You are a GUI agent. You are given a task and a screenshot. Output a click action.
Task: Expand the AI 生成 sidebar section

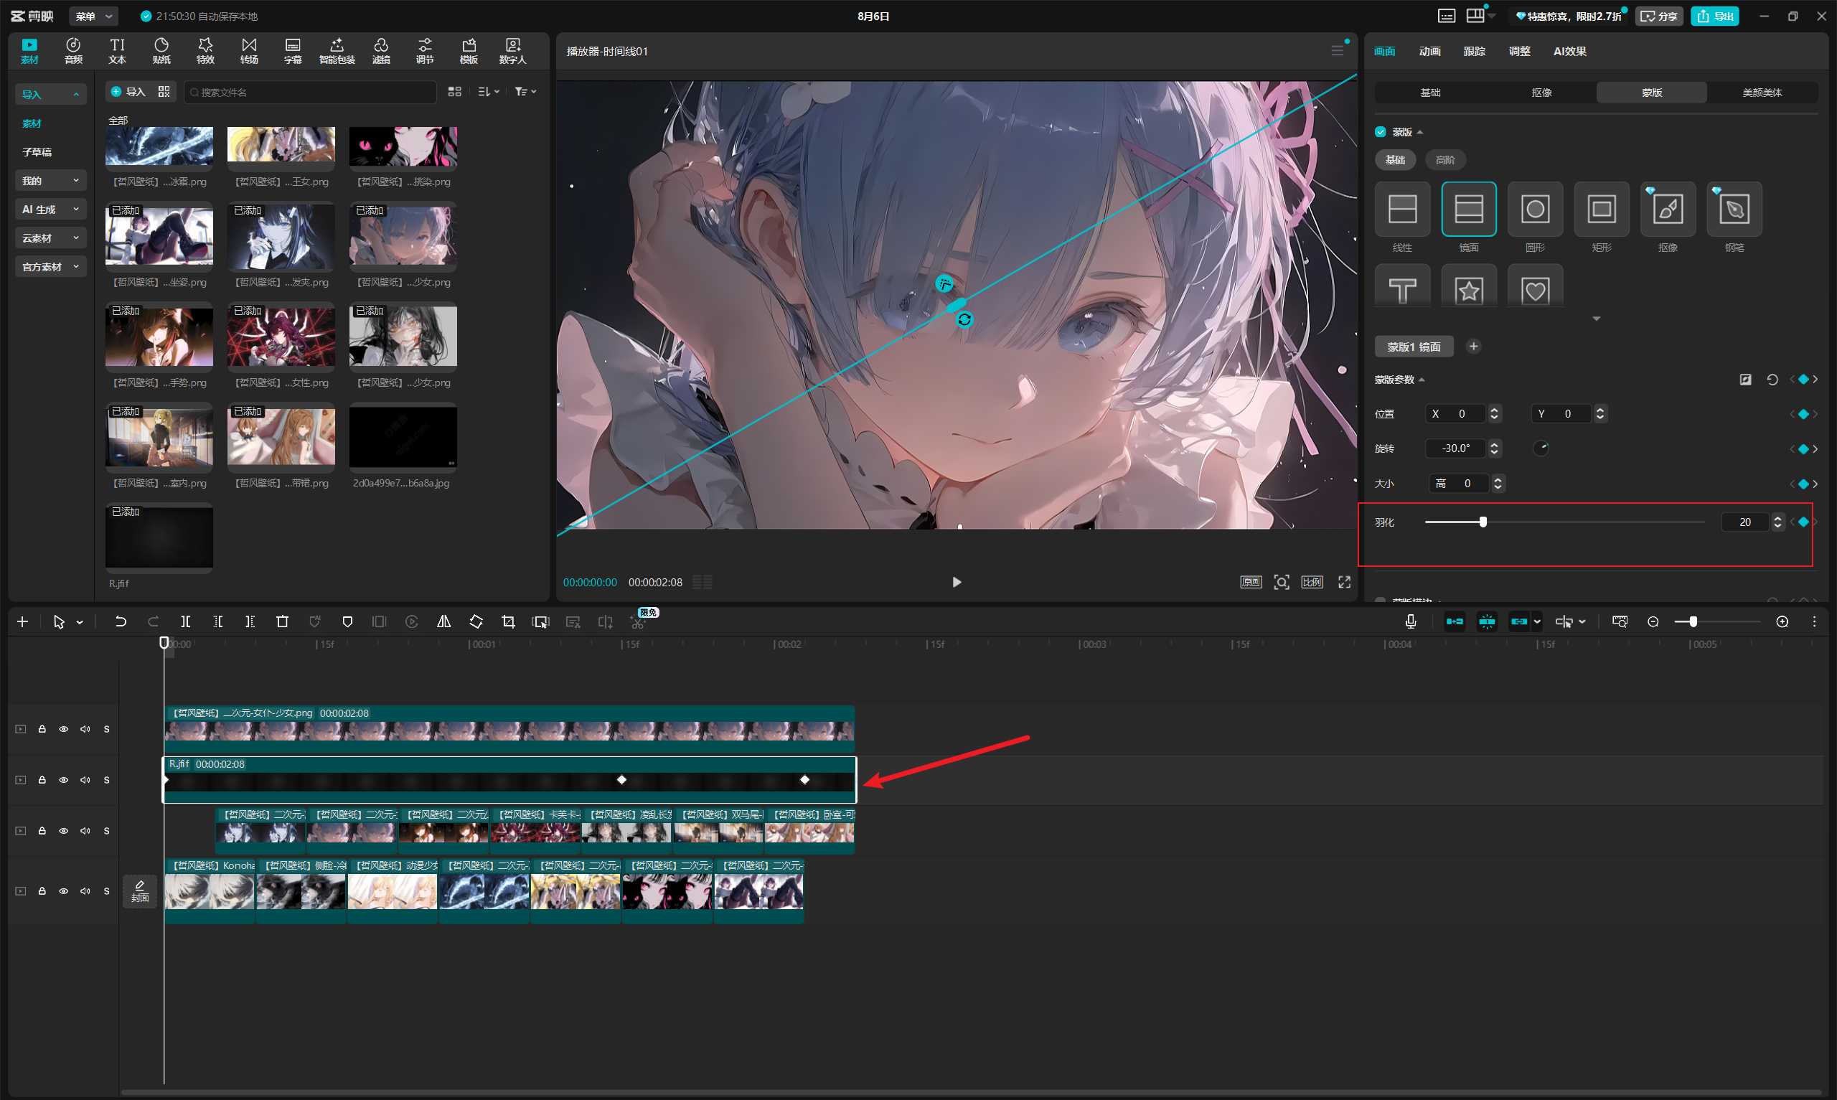pos(50,210)
